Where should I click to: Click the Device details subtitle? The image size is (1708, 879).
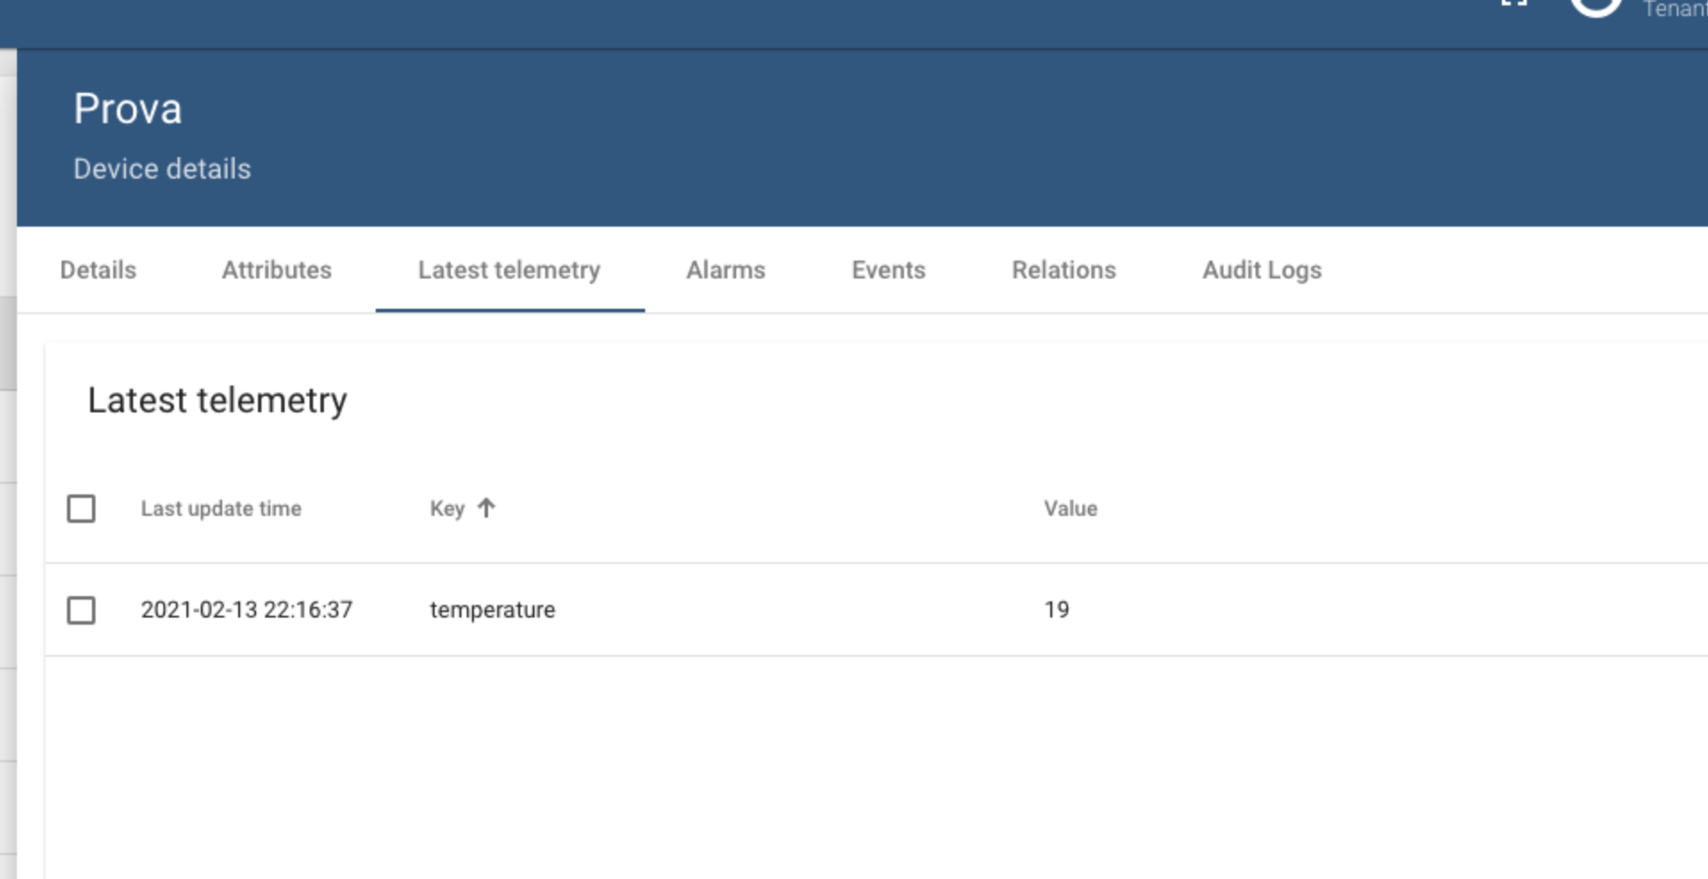tap(162, 168)
